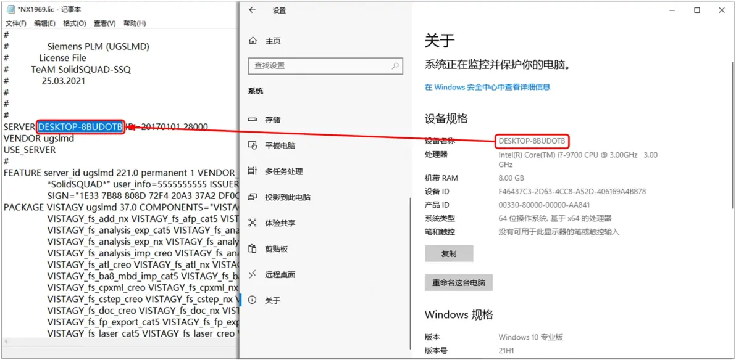Click the Windows 10 专业版 edition value

tap(530, 337)
